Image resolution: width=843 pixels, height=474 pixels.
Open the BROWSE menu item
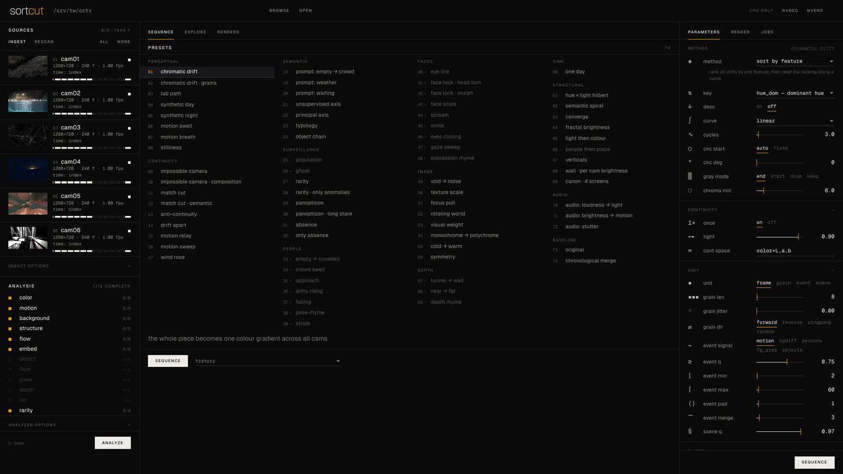pyautogui.click(x=279, y=11)
